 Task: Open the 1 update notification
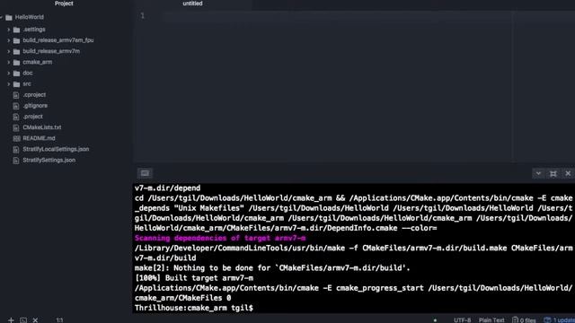pyautogui.click(x=559, y=320)
